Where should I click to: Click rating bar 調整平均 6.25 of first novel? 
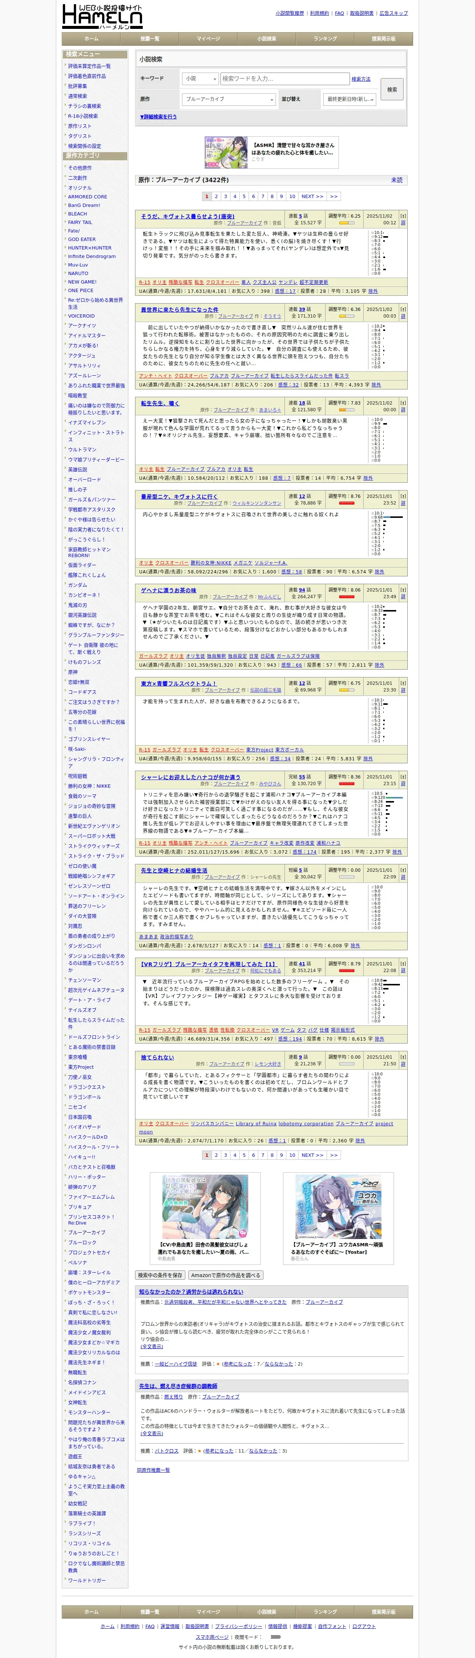click(346, 223)
